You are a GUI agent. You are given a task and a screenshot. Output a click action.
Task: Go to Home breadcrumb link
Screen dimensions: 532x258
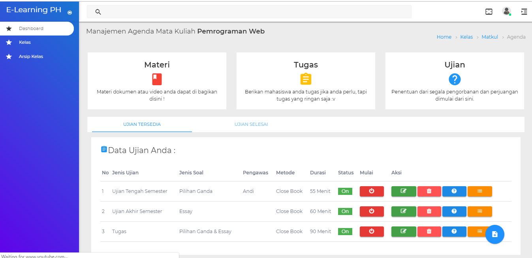[444, 37]
